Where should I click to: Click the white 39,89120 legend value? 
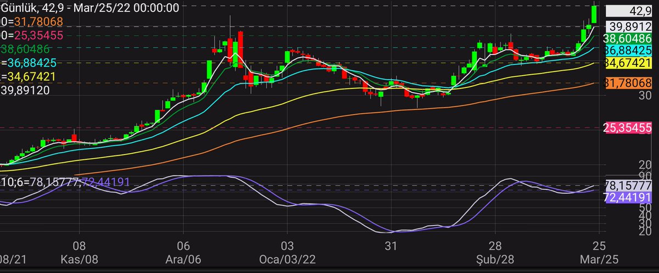pos(26,90)
